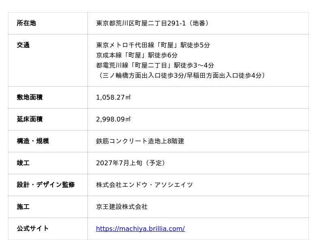Viewport: 324px width, 252px height.
Task: Select the address 東京都荒川区町屋二丁目291-1 text
Action: coord(153,23)
